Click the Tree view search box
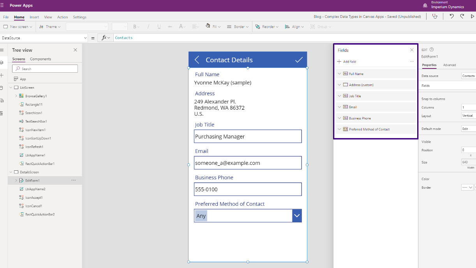Screen dimensions: 476x268 45,69
